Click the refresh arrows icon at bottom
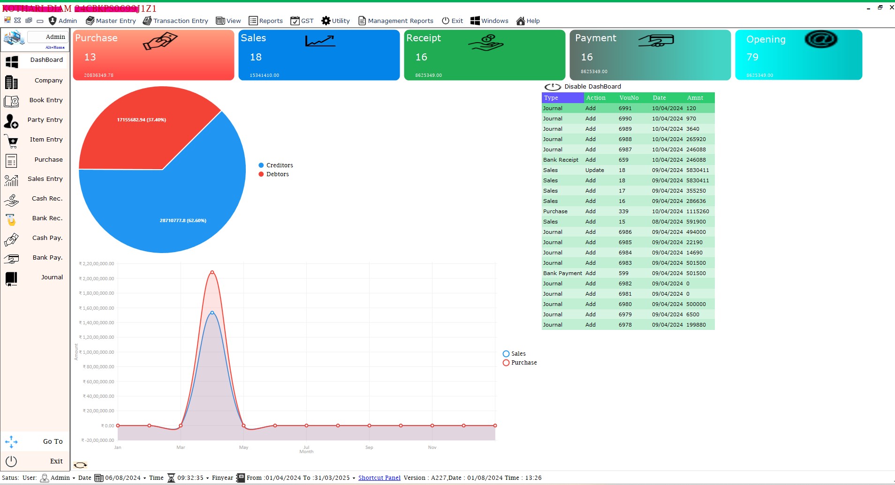The image size is (895, 485). [x=80, y=465]
